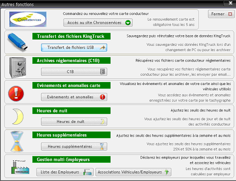Click the green Heures supplémentaires header
Image resolution: width=236 pixels, height=181 pixels.
(x=71, y=135)
